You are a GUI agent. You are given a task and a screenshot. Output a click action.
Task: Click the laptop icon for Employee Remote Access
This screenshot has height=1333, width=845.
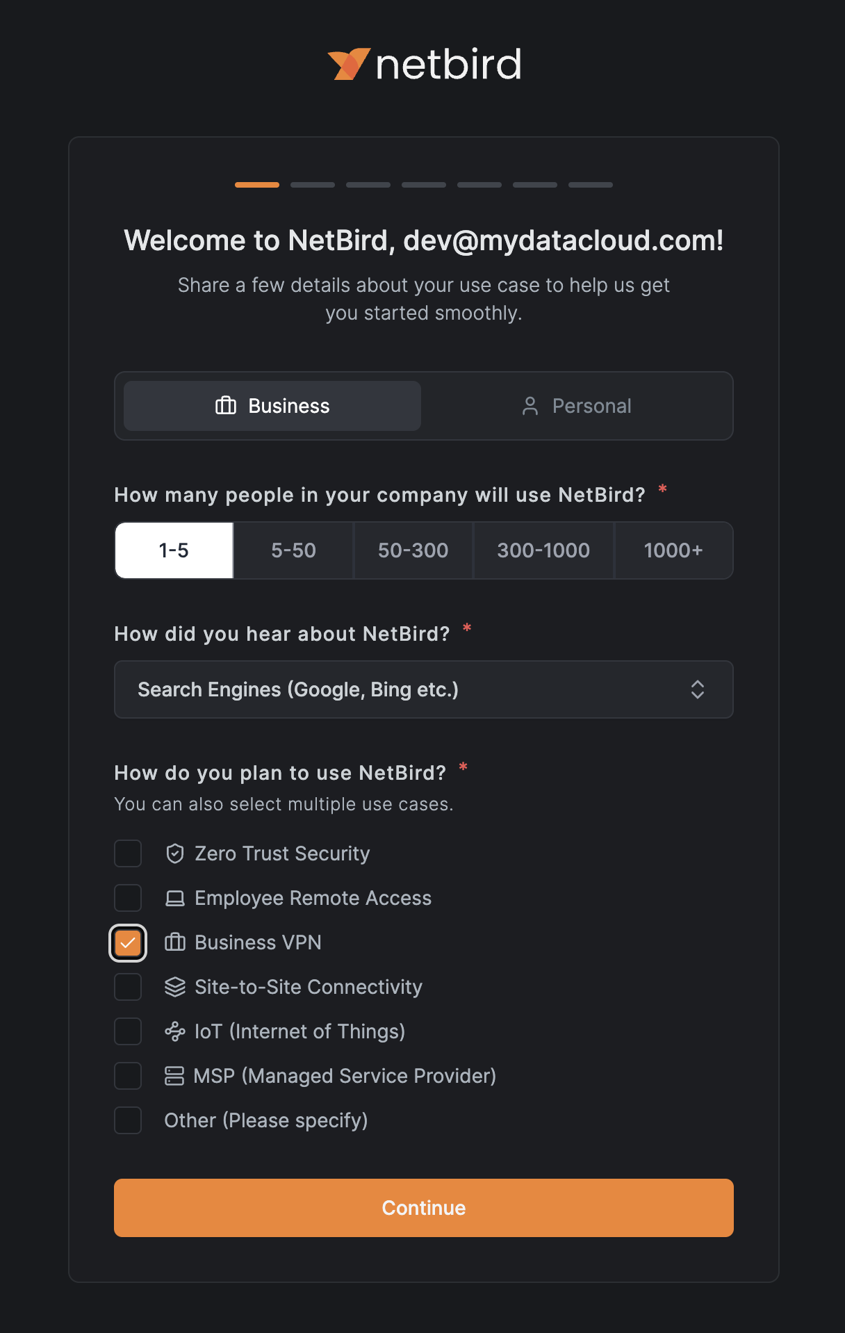[175, 898]
